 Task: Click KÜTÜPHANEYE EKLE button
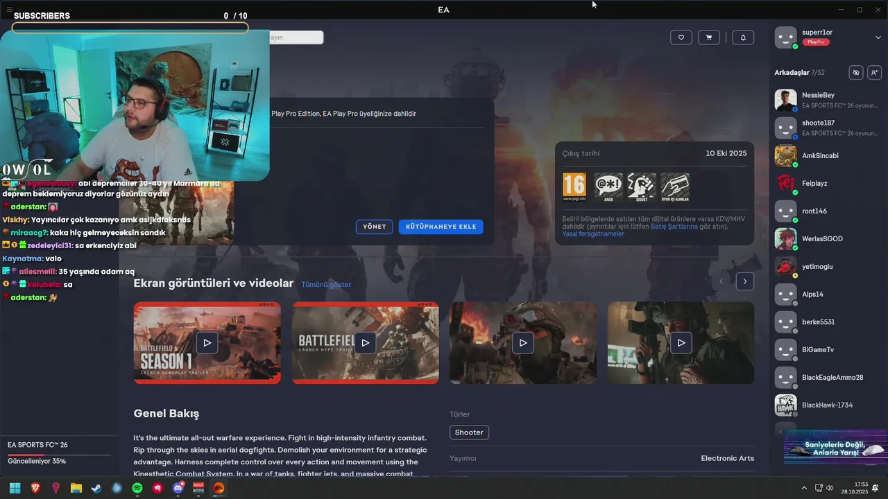441,227
